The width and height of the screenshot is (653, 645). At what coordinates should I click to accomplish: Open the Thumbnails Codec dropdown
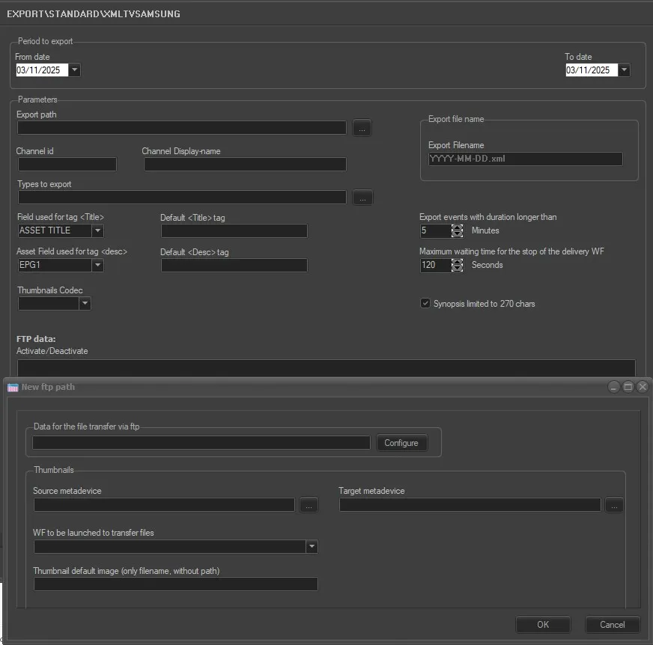coord(85,303)
